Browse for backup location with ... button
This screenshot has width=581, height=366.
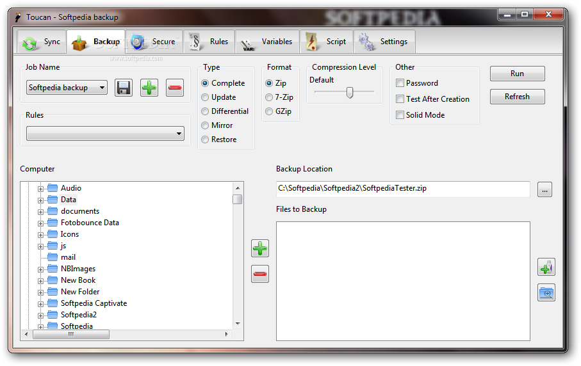pyautogui.click(x=544, y=189)
